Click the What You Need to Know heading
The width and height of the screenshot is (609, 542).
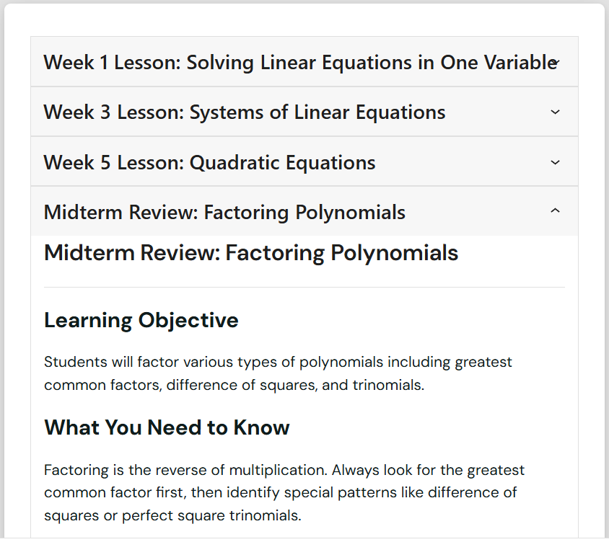point(167,427)
